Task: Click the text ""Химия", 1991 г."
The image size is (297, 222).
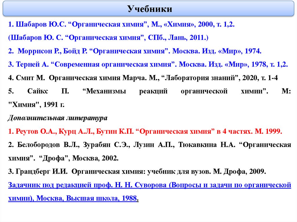Action: 36,104
